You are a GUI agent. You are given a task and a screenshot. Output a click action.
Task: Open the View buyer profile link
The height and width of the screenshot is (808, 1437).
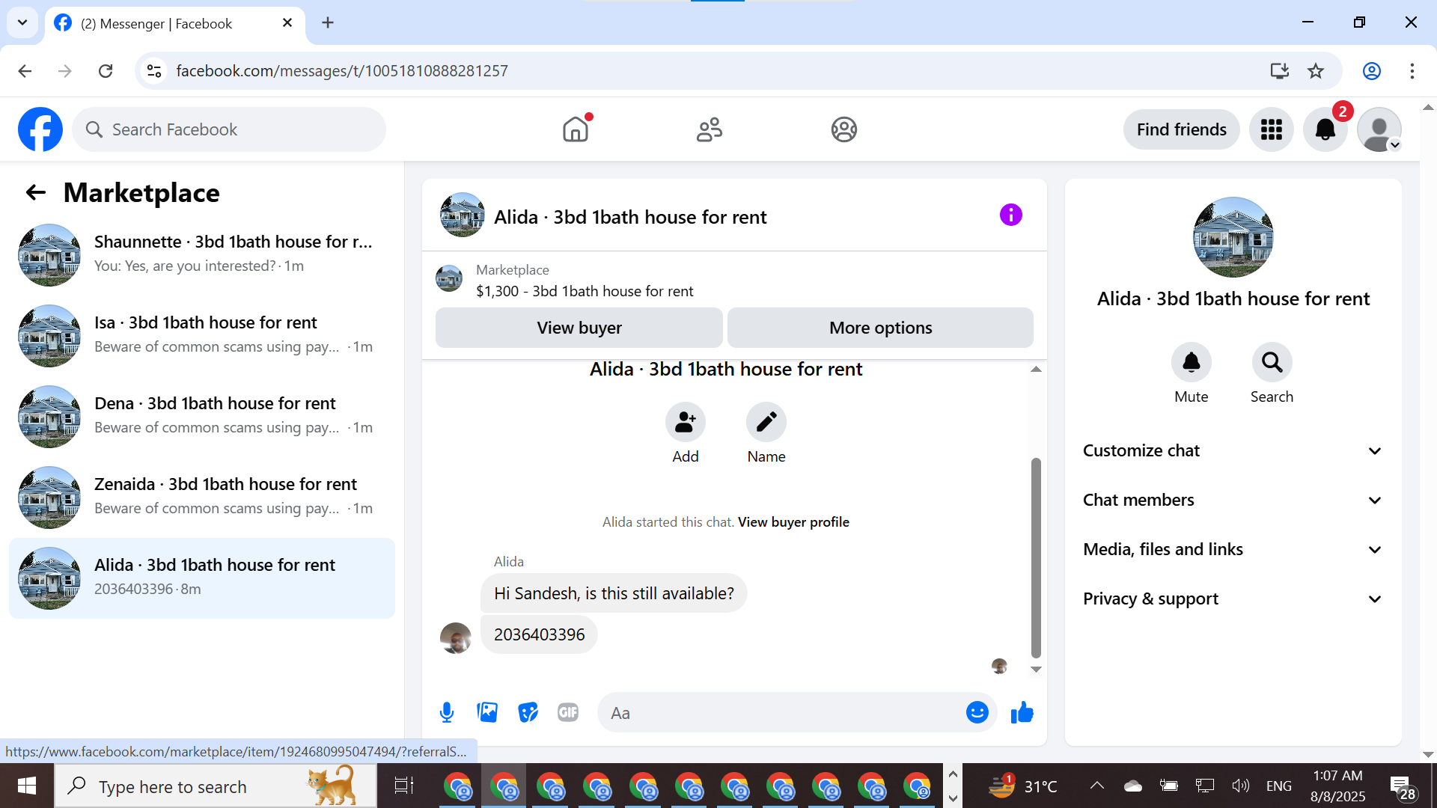click(x=793, y=522)
